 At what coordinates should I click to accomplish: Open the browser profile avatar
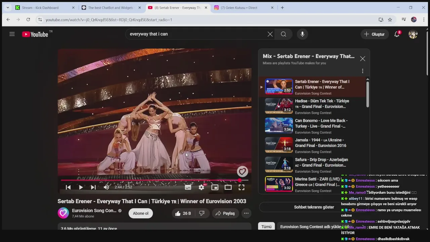pos(414,19)
